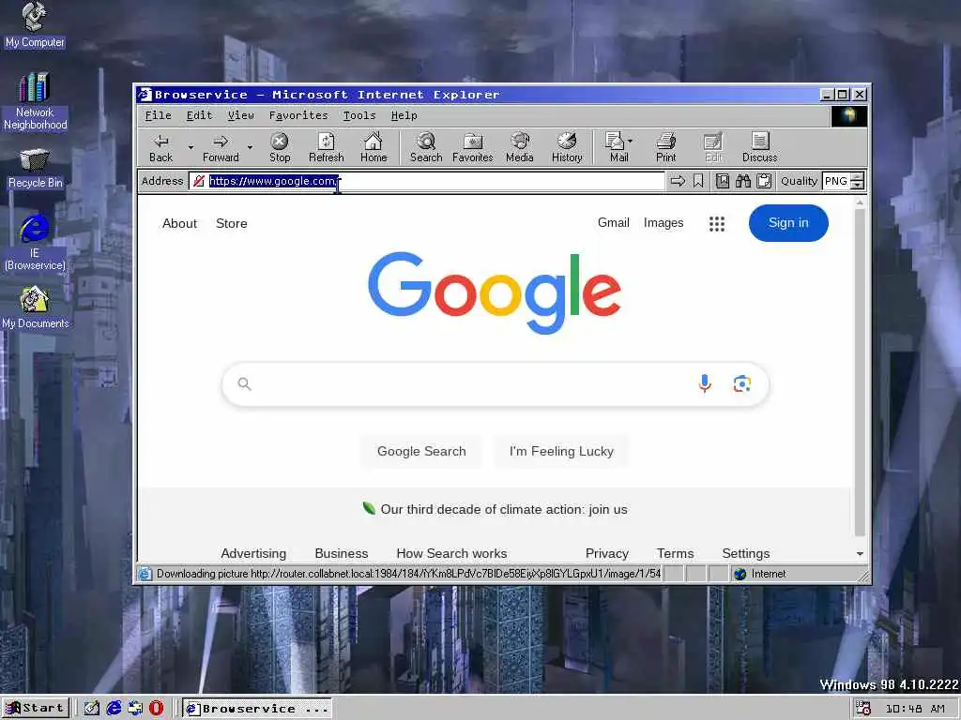Print the page from toolbar

pos(665,147)
